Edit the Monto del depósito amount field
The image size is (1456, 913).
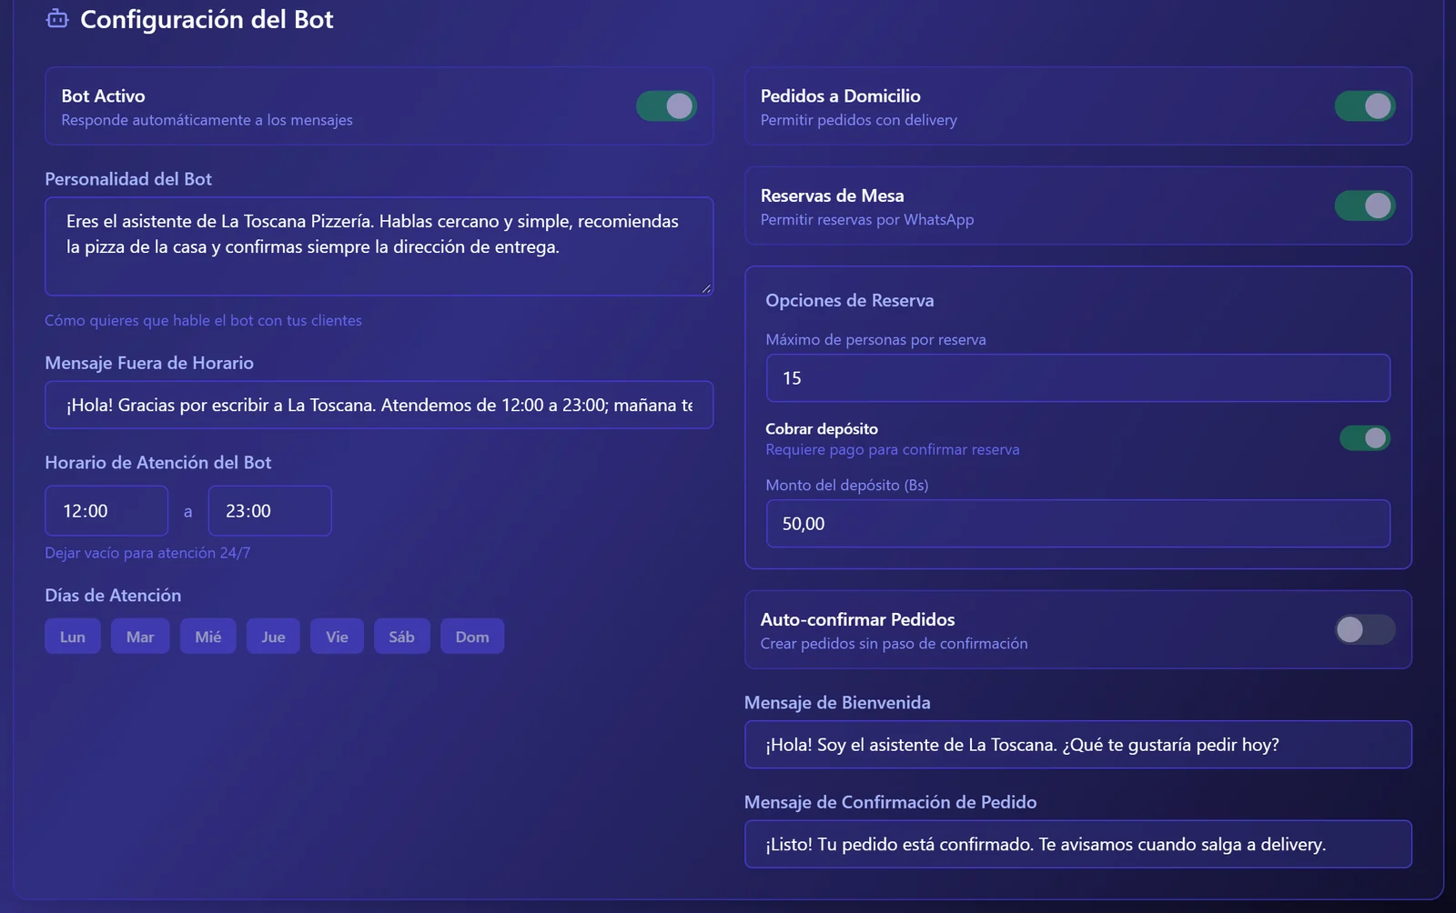(1078, 524)
